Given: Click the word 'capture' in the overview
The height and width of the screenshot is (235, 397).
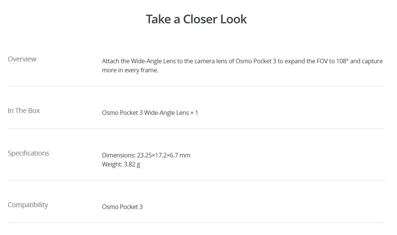Looking at the screenshot, I should click(x=372, y=61).
